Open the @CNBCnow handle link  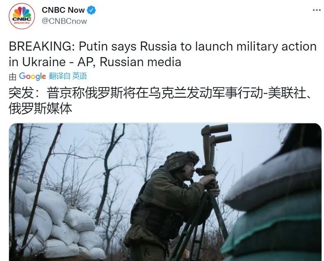[x=64, y=21]
